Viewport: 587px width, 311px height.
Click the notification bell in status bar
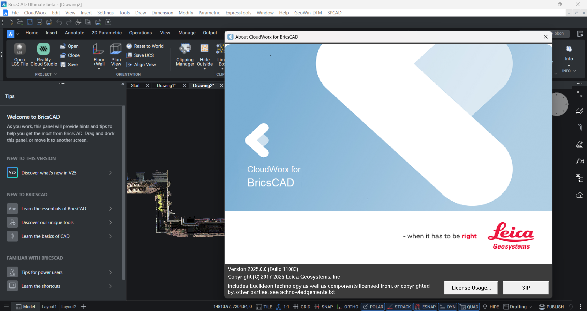[571, 307]
